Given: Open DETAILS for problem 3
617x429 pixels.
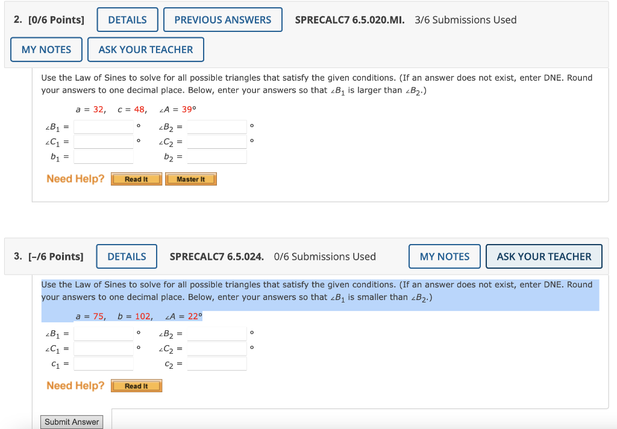Looking at the screenshot, I should [127, 256].
